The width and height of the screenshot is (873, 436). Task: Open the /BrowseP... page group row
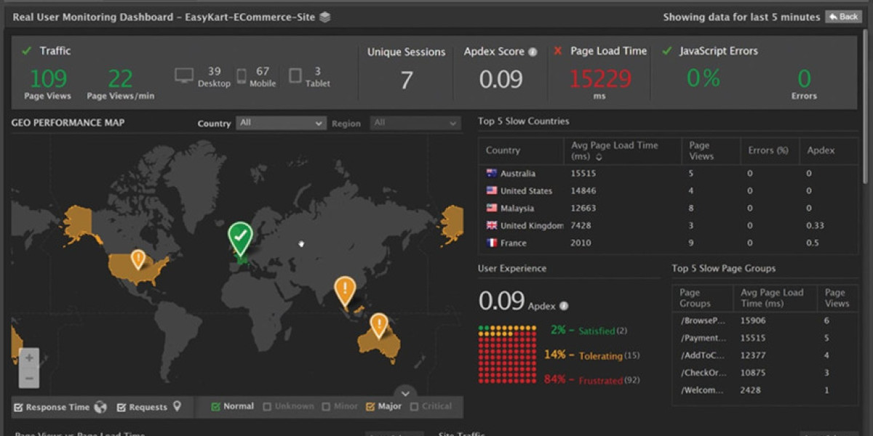click(x=703, y=320)
